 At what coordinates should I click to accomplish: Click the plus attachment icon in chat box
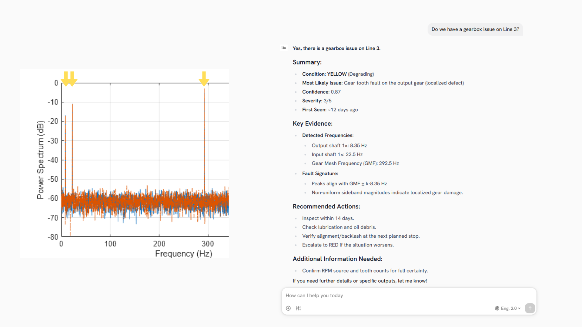[x=288, y=308]
